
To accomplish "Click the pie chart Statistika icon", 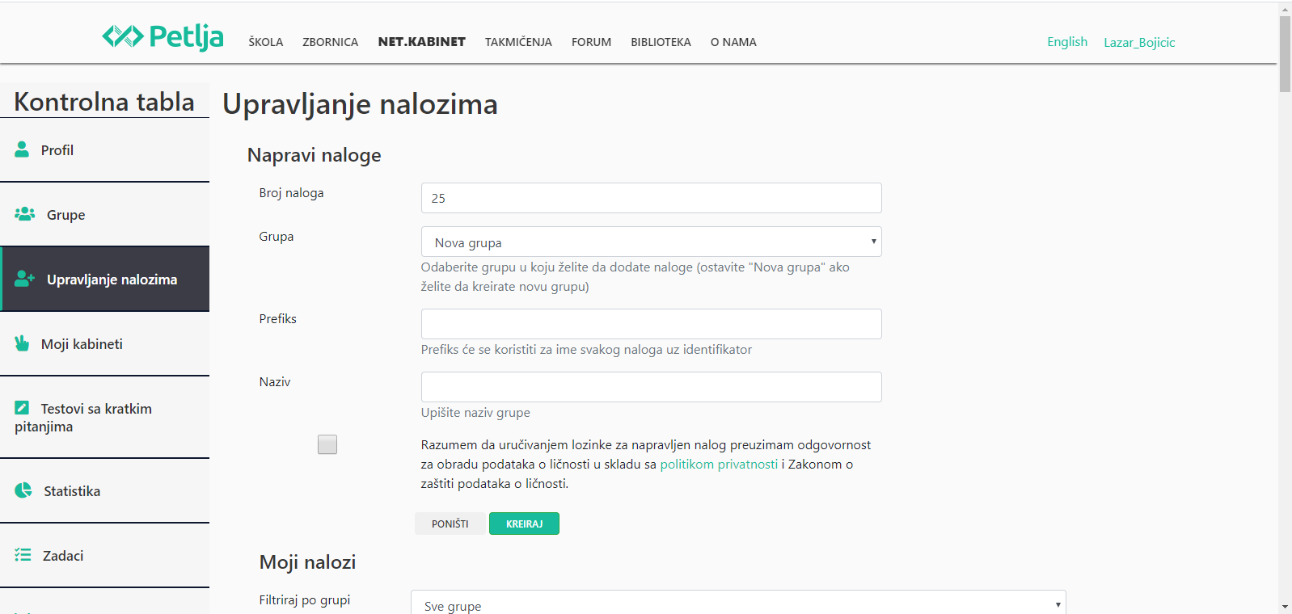I will pos(23,490).
